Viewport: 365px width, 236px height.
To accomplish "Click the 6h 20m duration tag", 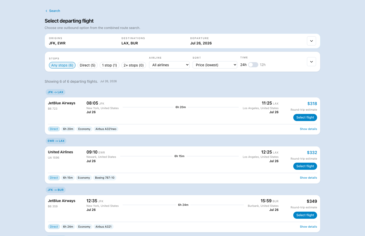I will point(68,129).
